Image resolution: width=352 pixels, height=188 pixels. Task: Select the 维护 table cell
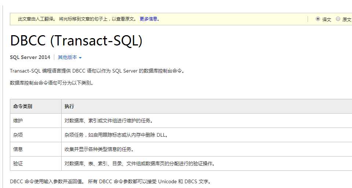(x=36, y=121)
